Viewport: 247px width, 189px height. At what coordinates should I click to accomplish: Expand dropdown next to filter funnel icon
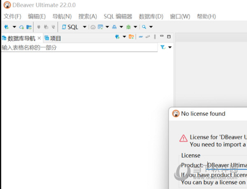coord(170,47)
